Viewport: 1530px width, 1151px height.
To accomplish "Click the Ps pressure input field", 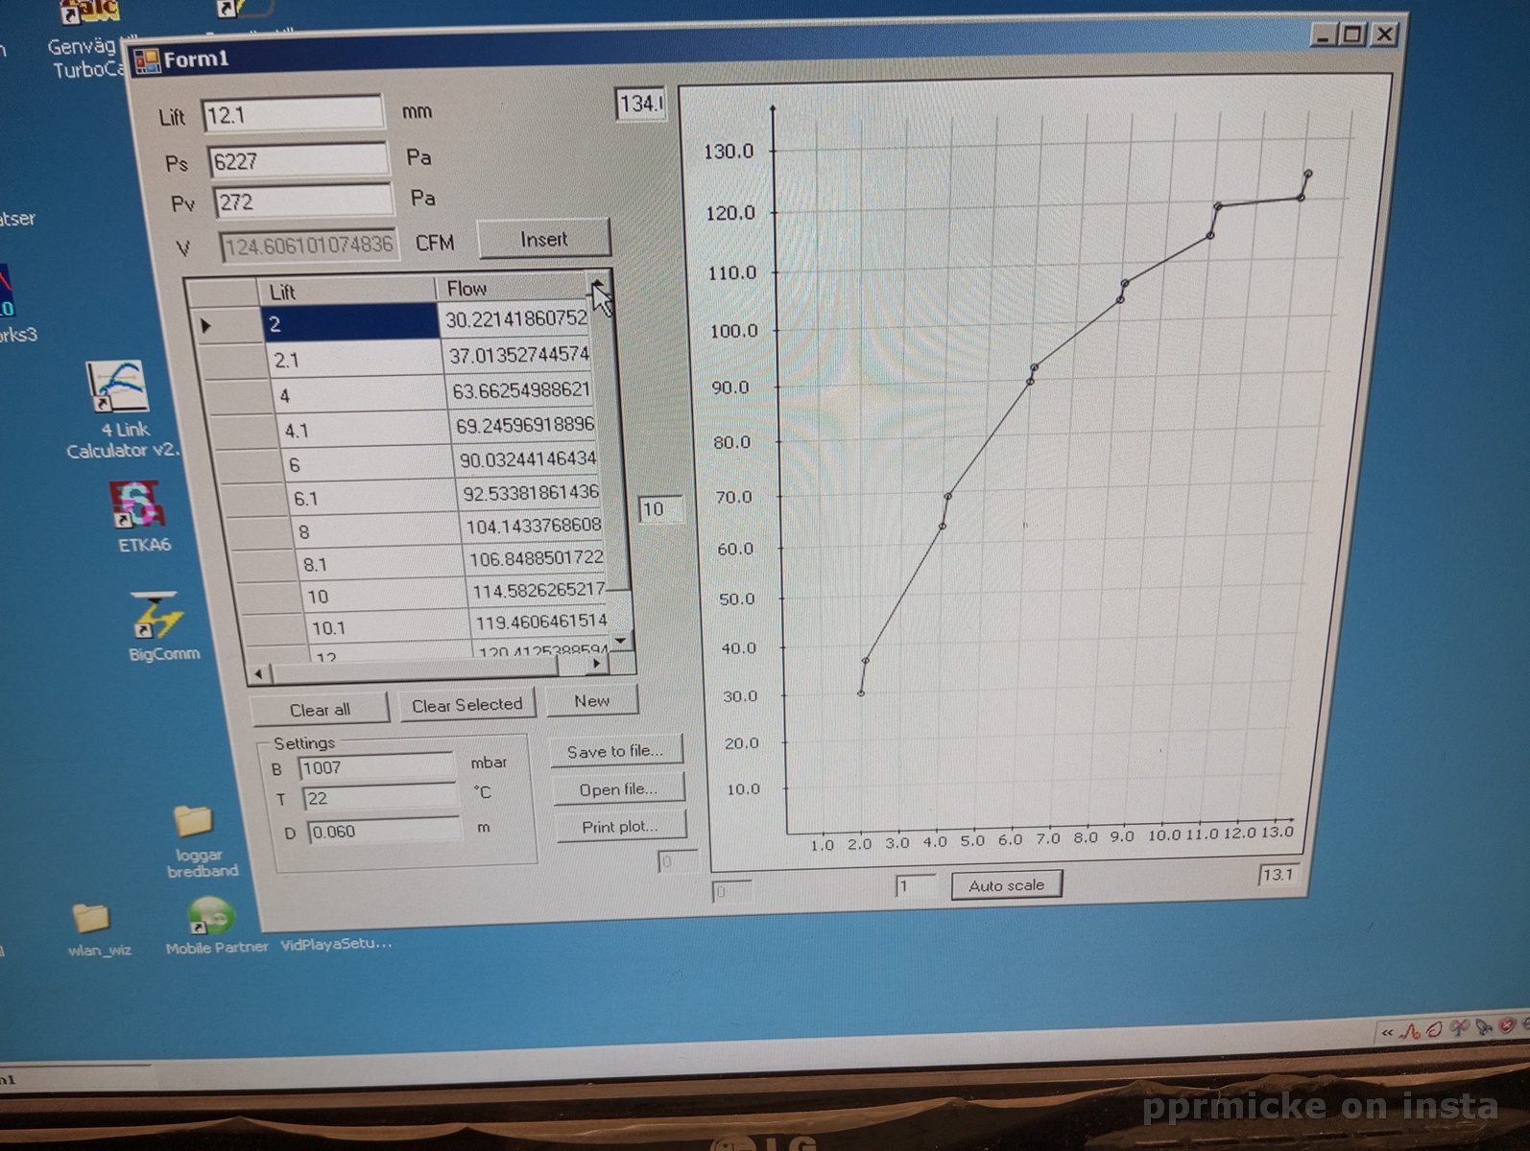I will 298,160.
